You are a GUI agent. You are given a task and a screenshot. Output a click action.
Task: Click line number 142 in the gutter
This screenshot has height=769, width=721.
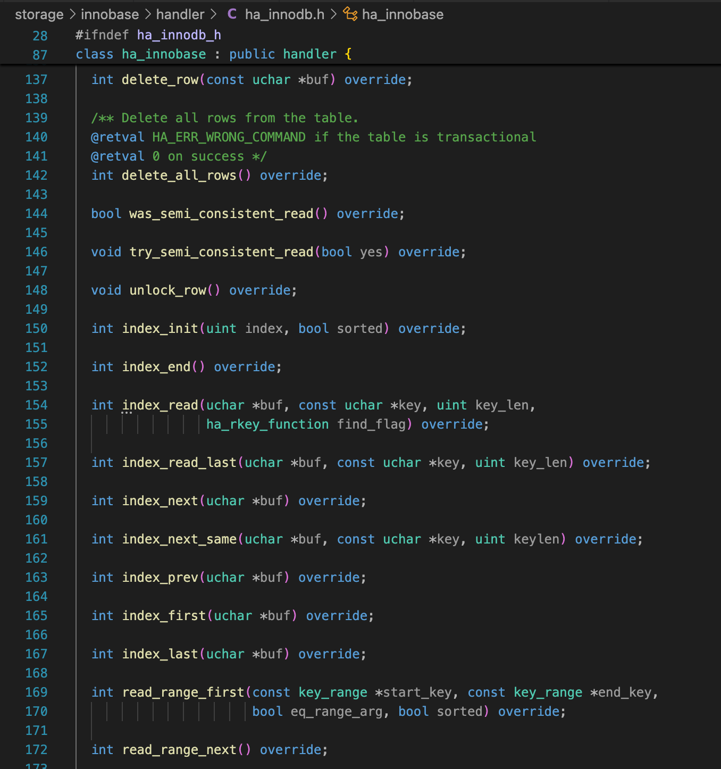click(36, 175)
